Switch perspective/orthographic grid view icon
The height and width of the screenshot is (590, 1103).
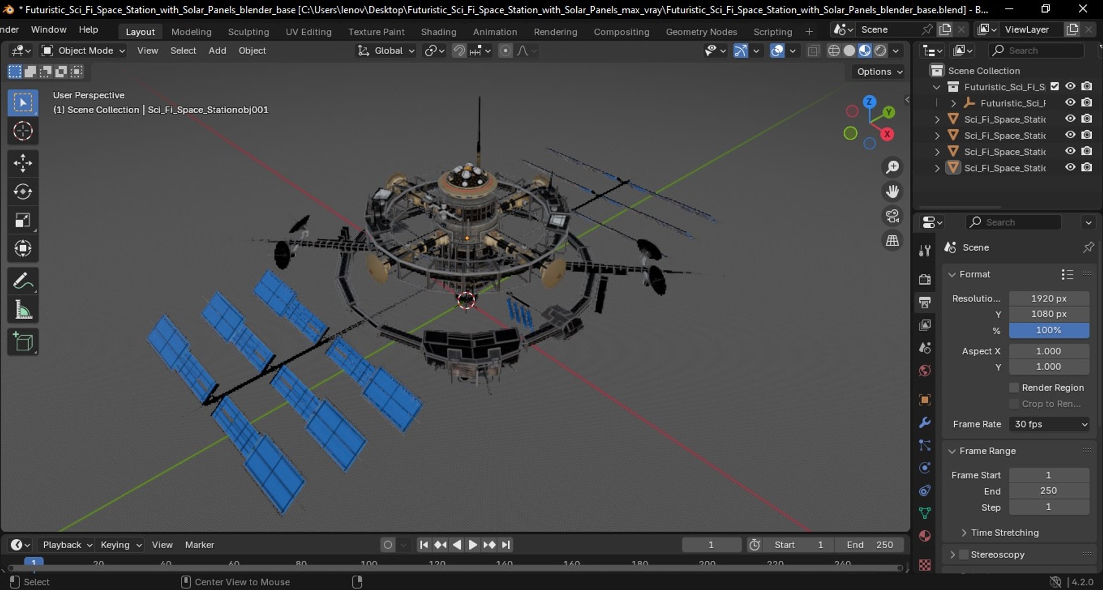892,240
